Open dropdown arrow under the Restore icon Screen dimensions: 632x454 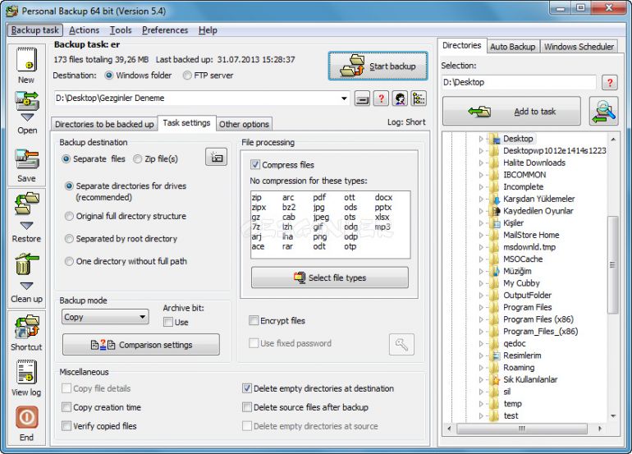tap(26, 226)
